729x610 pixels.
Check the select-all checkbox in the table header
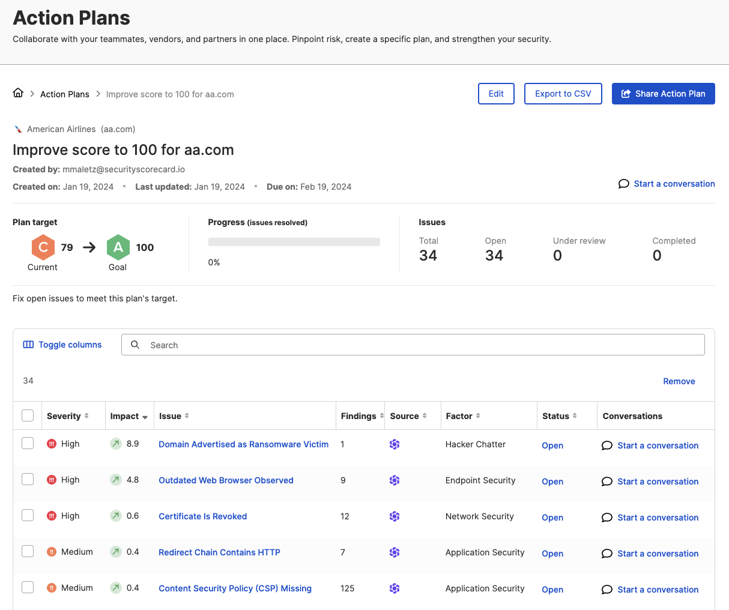[x=28, y=415]
